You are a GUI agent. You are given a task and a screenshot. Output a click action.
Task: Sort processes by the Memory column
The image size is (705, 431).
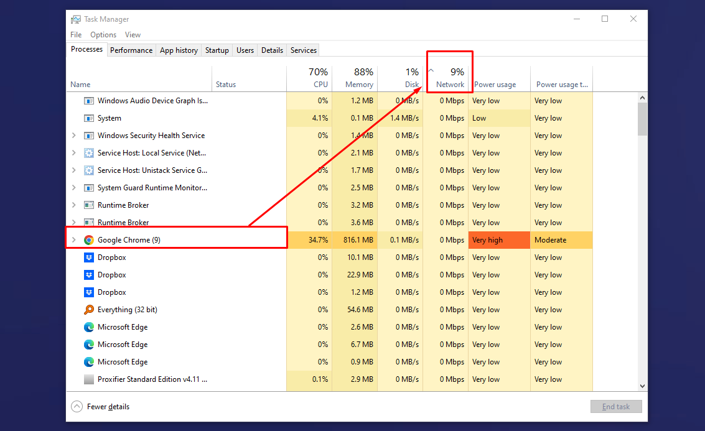pyautogui.click(x=355, y=78)
